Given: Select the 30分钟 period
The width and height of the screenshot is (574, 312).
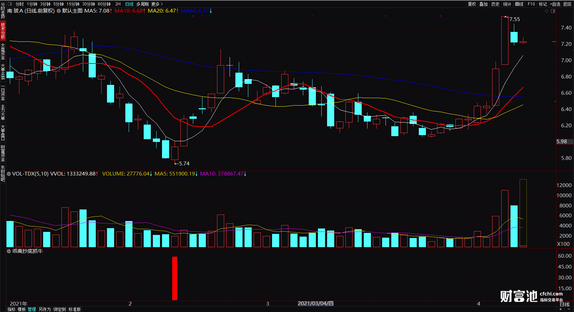Looking at the screenshot, I should point(89,4).
